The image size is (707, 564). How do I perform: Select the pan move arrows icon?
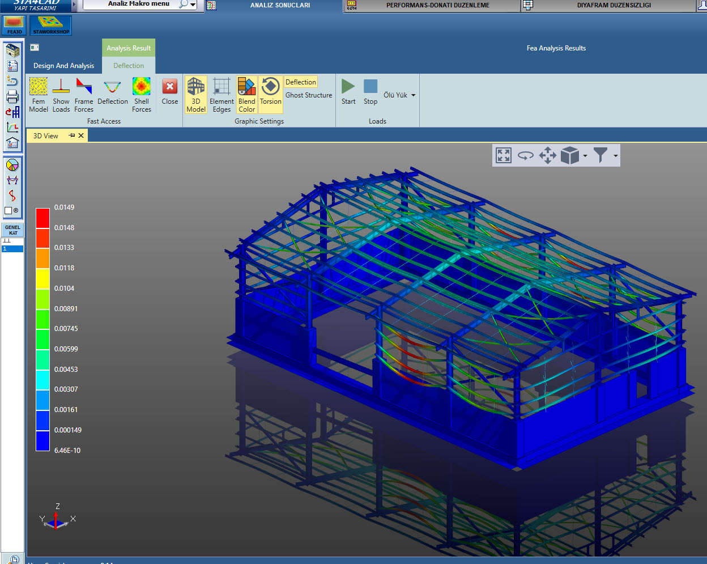pos(548,155)
